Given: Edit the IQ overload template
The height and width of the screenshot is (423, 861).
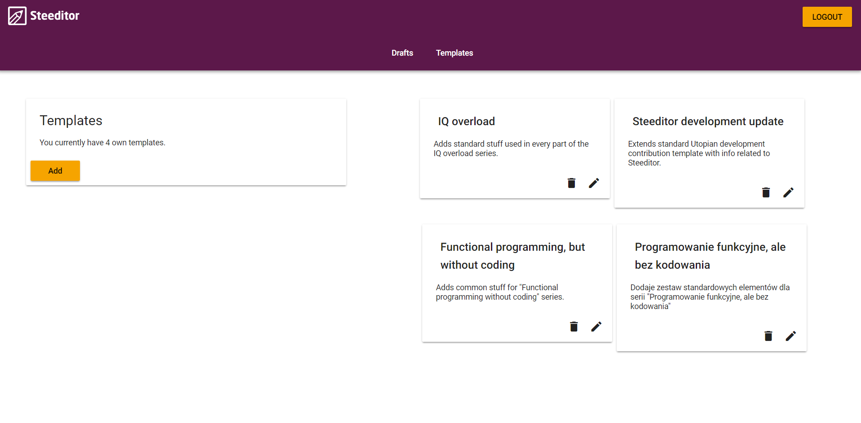Looking at the screenshot, I should [x=594, y=183].
